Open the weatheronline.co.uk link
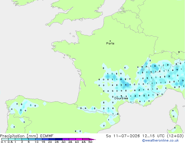The width and height of the screenshot is (185, 143). click(x=160, y=141)
